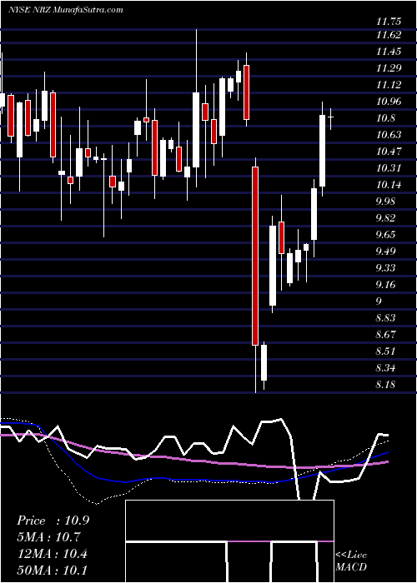This screenshot has width=417, height=583.
Task: Click the NYSE NRZ MunafaSutra.com chart title
Action: coord(66,10)
